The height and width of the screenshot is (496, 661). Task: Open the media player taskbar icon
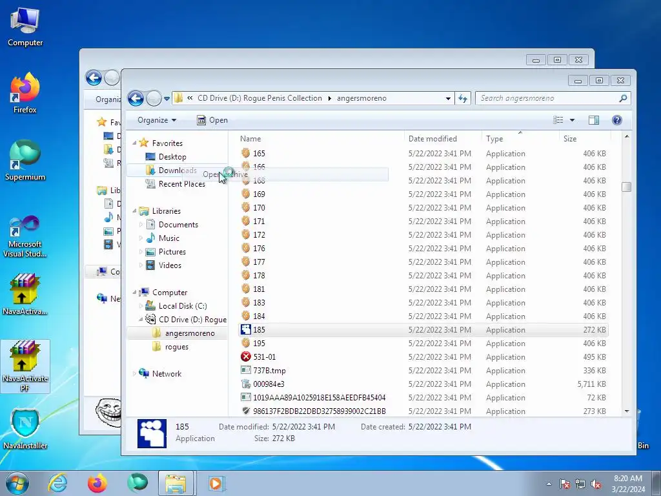point(216,483)
